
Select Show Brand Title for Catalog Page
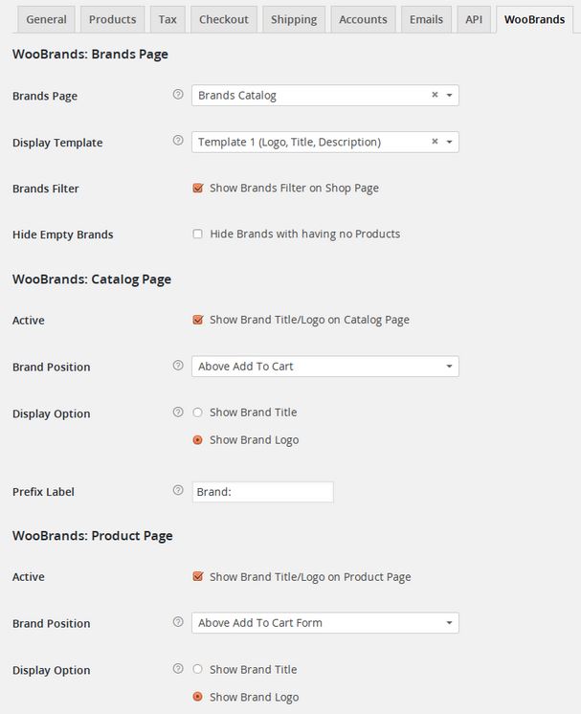coord(197,413)
